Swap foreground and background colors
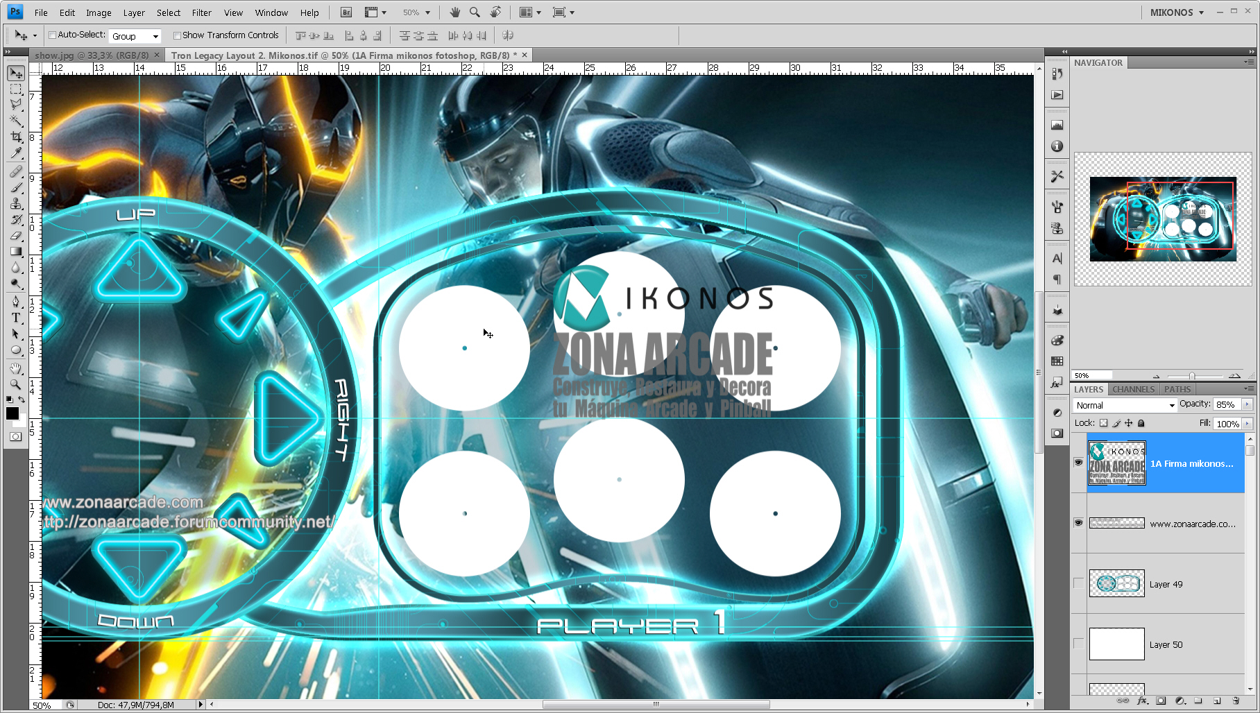1260x713 pixels. 22,400
